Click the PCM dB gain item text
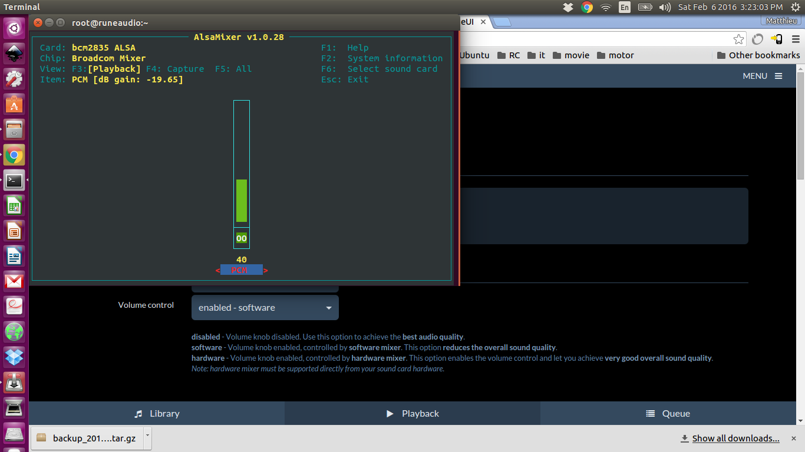The width and height of the screenshot is (805, 452). pyautogui.click(x=127, y=79)
